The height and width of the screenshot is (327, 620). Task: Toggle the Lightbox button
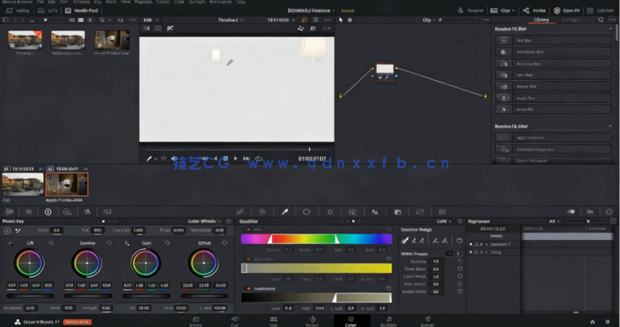(x=600, y=11)
